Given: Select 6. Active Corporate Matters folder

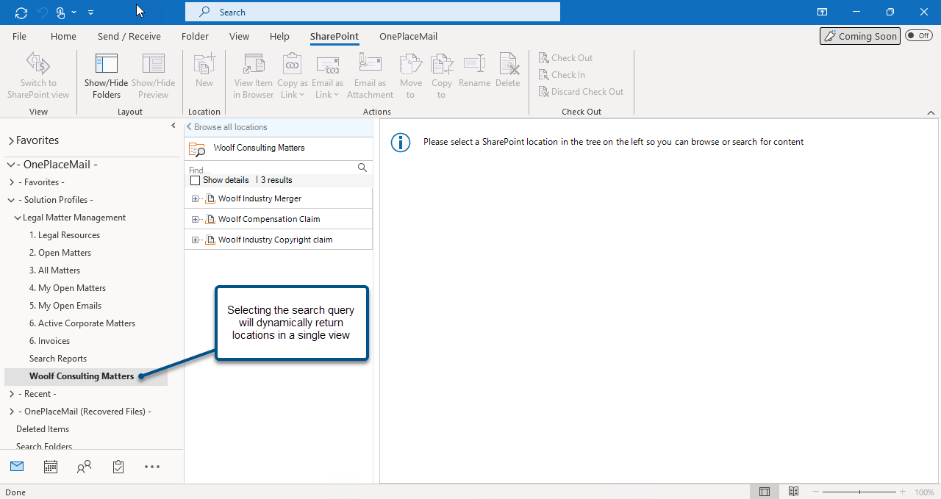Looking at the screenshot, I should coord(82,323).
